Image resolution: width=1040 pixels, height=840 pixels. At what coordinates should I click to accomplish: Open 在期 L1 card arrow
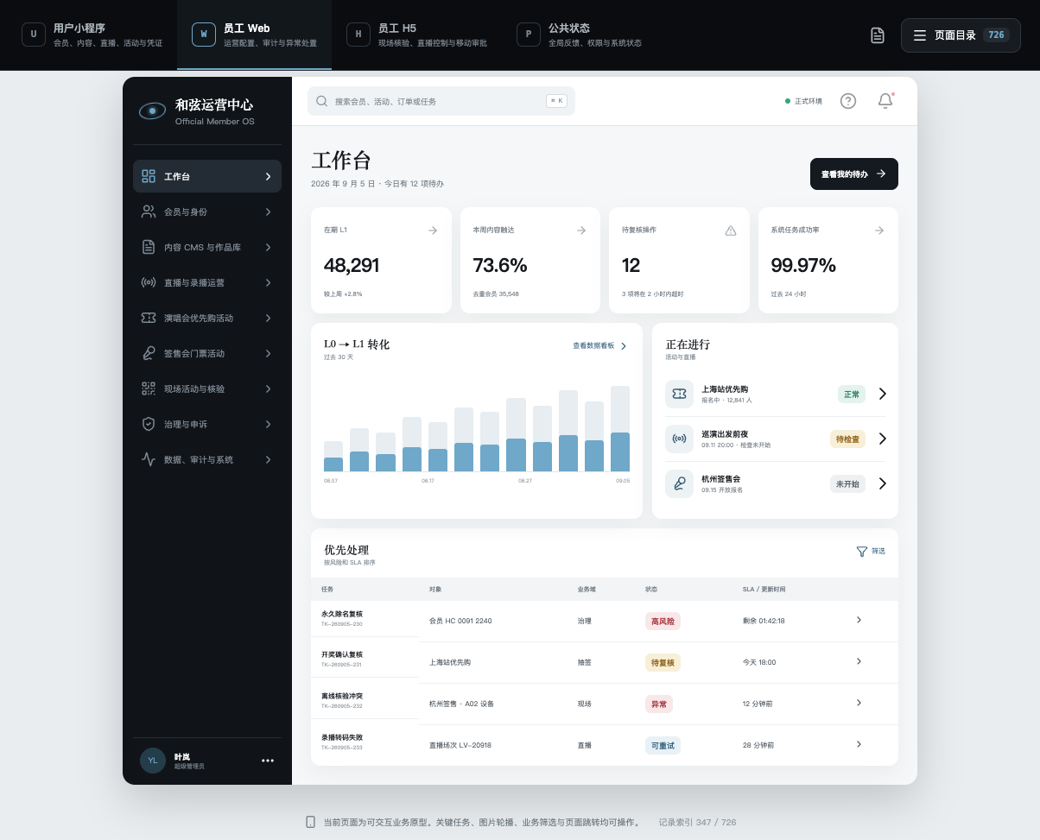pyautogui.click(x=433, y=231)
